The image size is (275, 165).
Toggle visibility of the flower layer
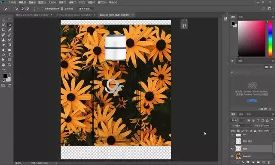click(232, 156)
